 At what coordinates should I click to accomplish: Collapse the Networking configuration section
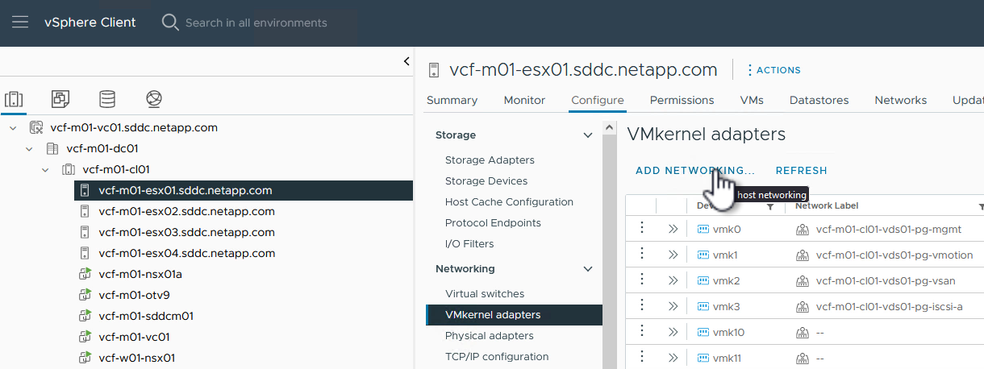click(588, 269)
